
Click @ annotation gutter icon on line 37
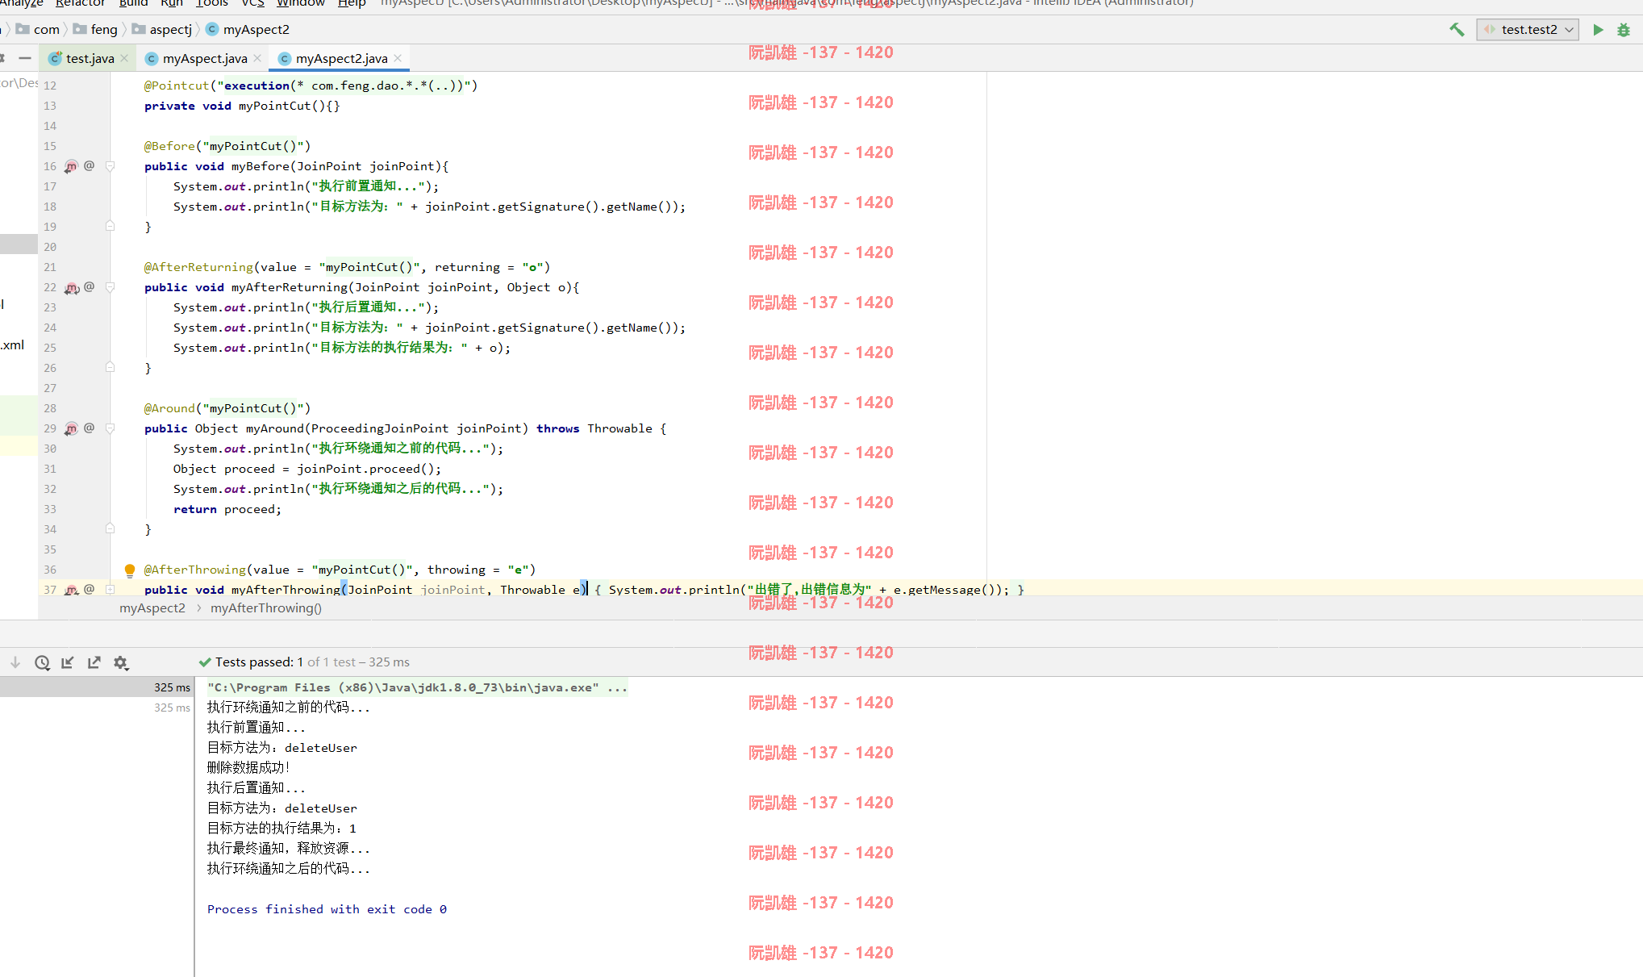coord(89,589)
